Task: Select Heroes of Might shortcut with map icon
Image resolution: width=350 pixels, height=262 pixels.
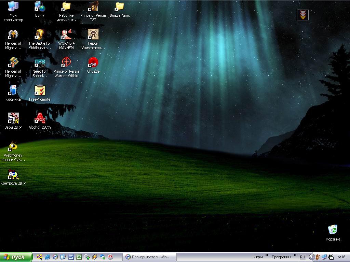Action: (13, 67)
